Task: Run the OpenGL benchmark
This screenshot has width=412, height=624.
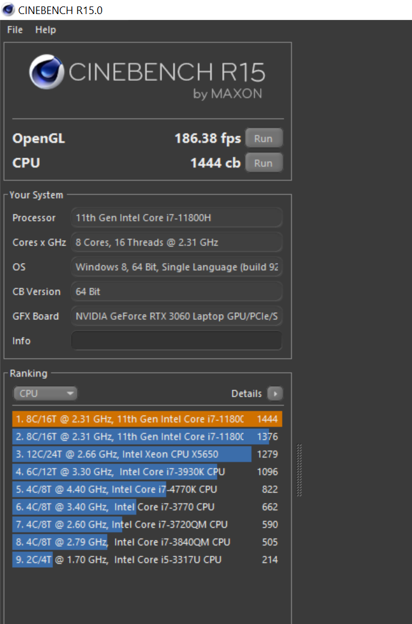Action: tap(264, 138)
